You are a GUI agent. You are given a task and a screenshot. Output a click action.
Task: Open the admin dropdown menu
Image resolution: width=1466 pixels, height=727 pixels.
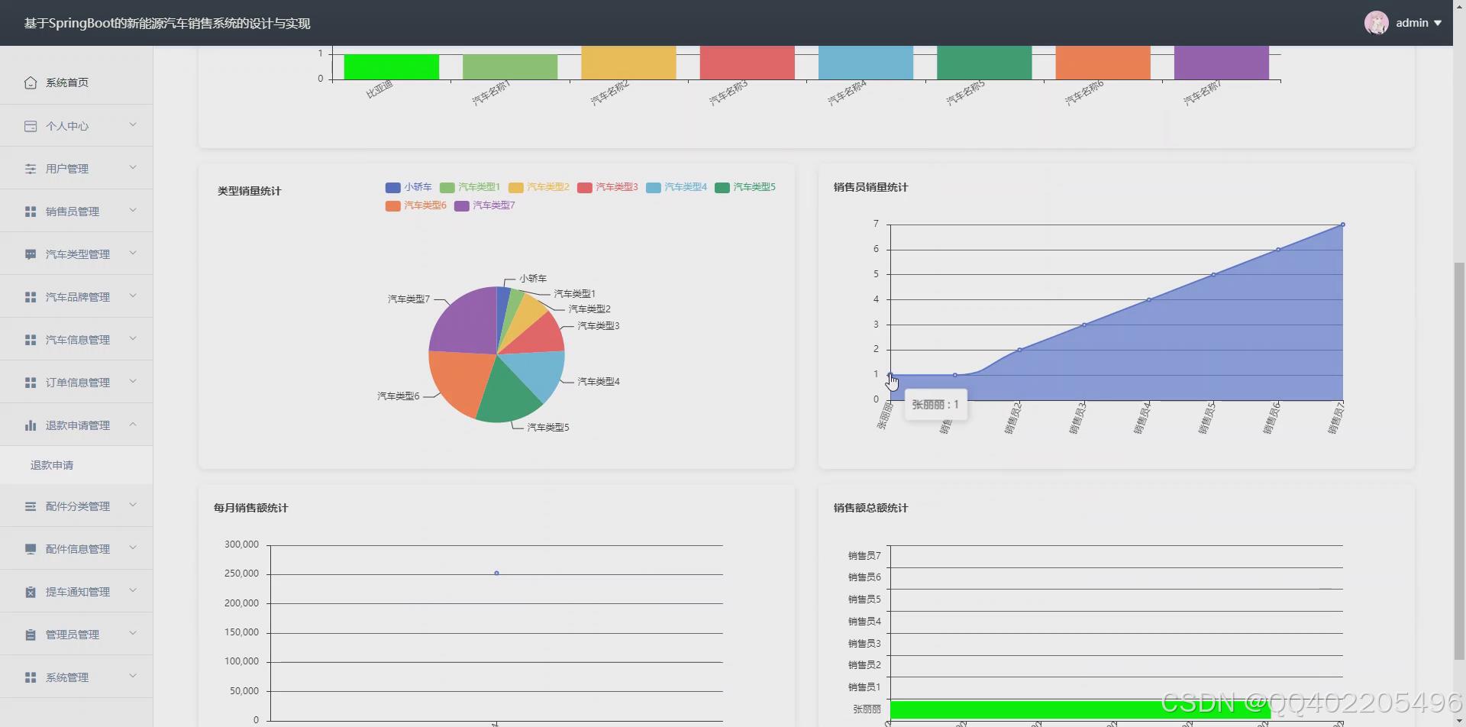click(x=1416, y=22)
